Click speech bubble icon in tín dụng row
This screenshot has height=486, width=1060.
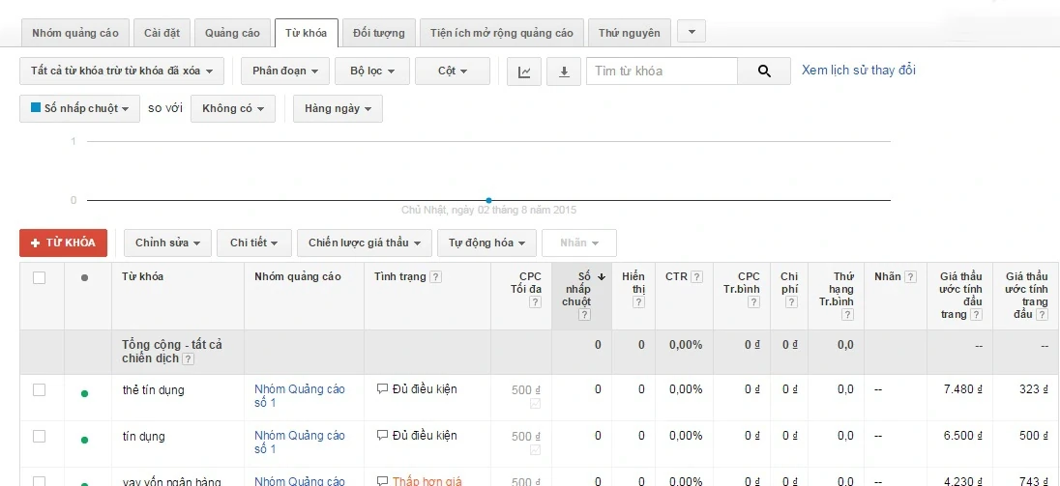pyautogui.click(x=382, y=436)
